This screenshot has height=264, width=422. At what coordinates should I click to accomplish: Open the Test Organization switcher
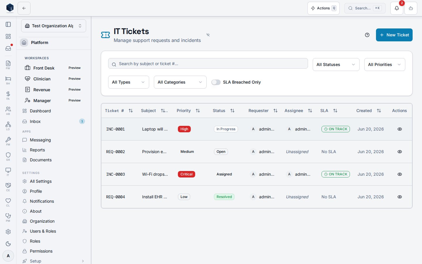click(54, 26)
